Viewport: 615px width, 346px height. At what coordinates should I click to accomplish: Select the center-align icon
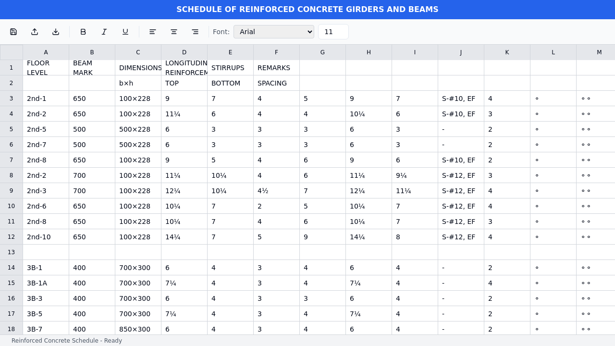point(173,32)
